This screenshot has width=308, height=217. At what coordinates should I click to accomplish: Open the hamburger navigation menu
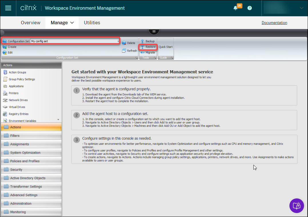[8, 8]
